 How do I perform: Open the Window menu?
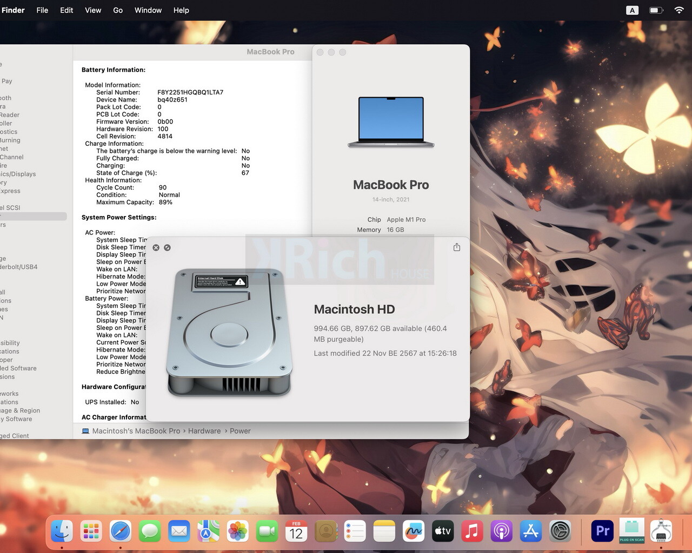[148, 10]
